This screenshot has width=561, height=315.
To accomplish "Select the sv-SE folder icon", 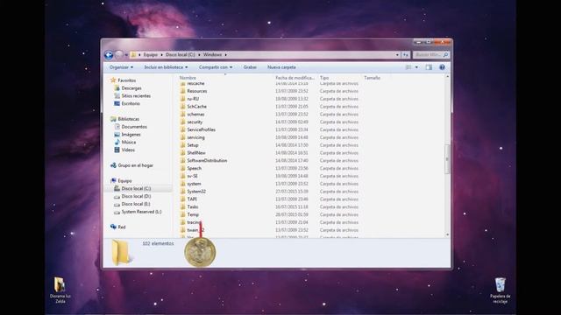I will click(183, 176).
